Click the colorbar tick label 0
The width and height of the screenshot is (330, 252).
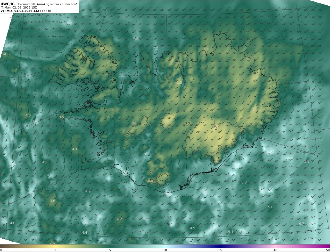(1, 250)
